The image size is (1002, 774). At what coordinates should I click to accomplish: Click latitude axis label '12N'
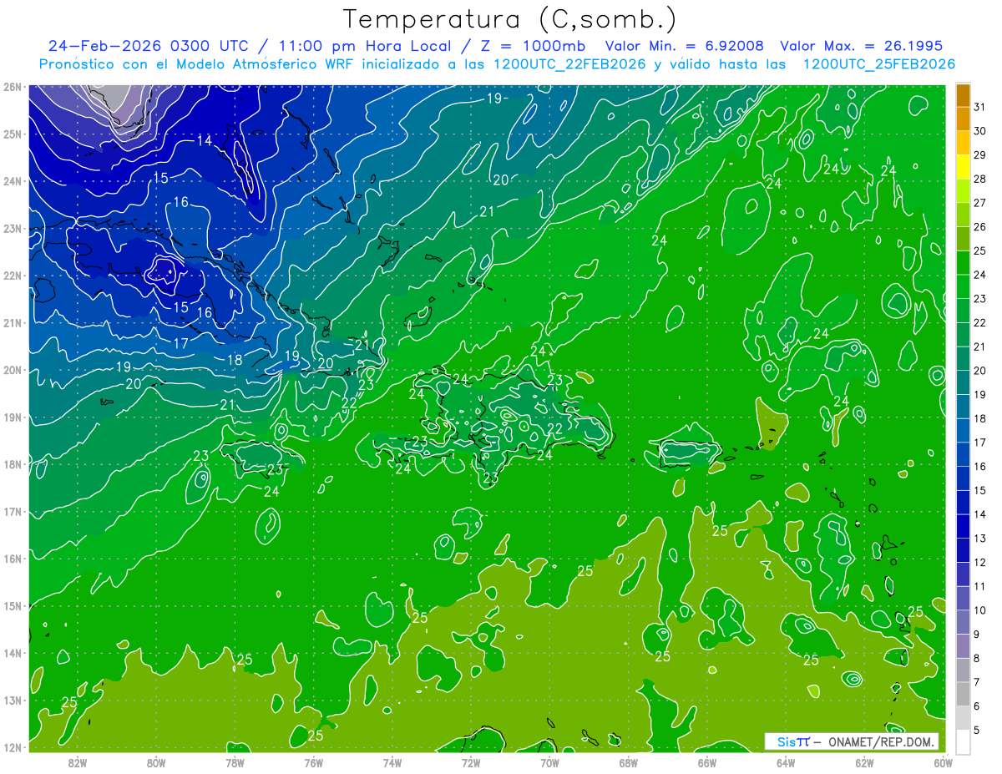coord(13,747)
